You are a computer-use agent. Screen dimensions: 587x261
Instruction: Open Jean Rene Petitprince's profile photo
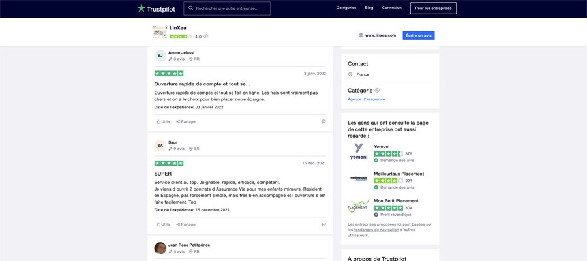click(x=160, y=248)
